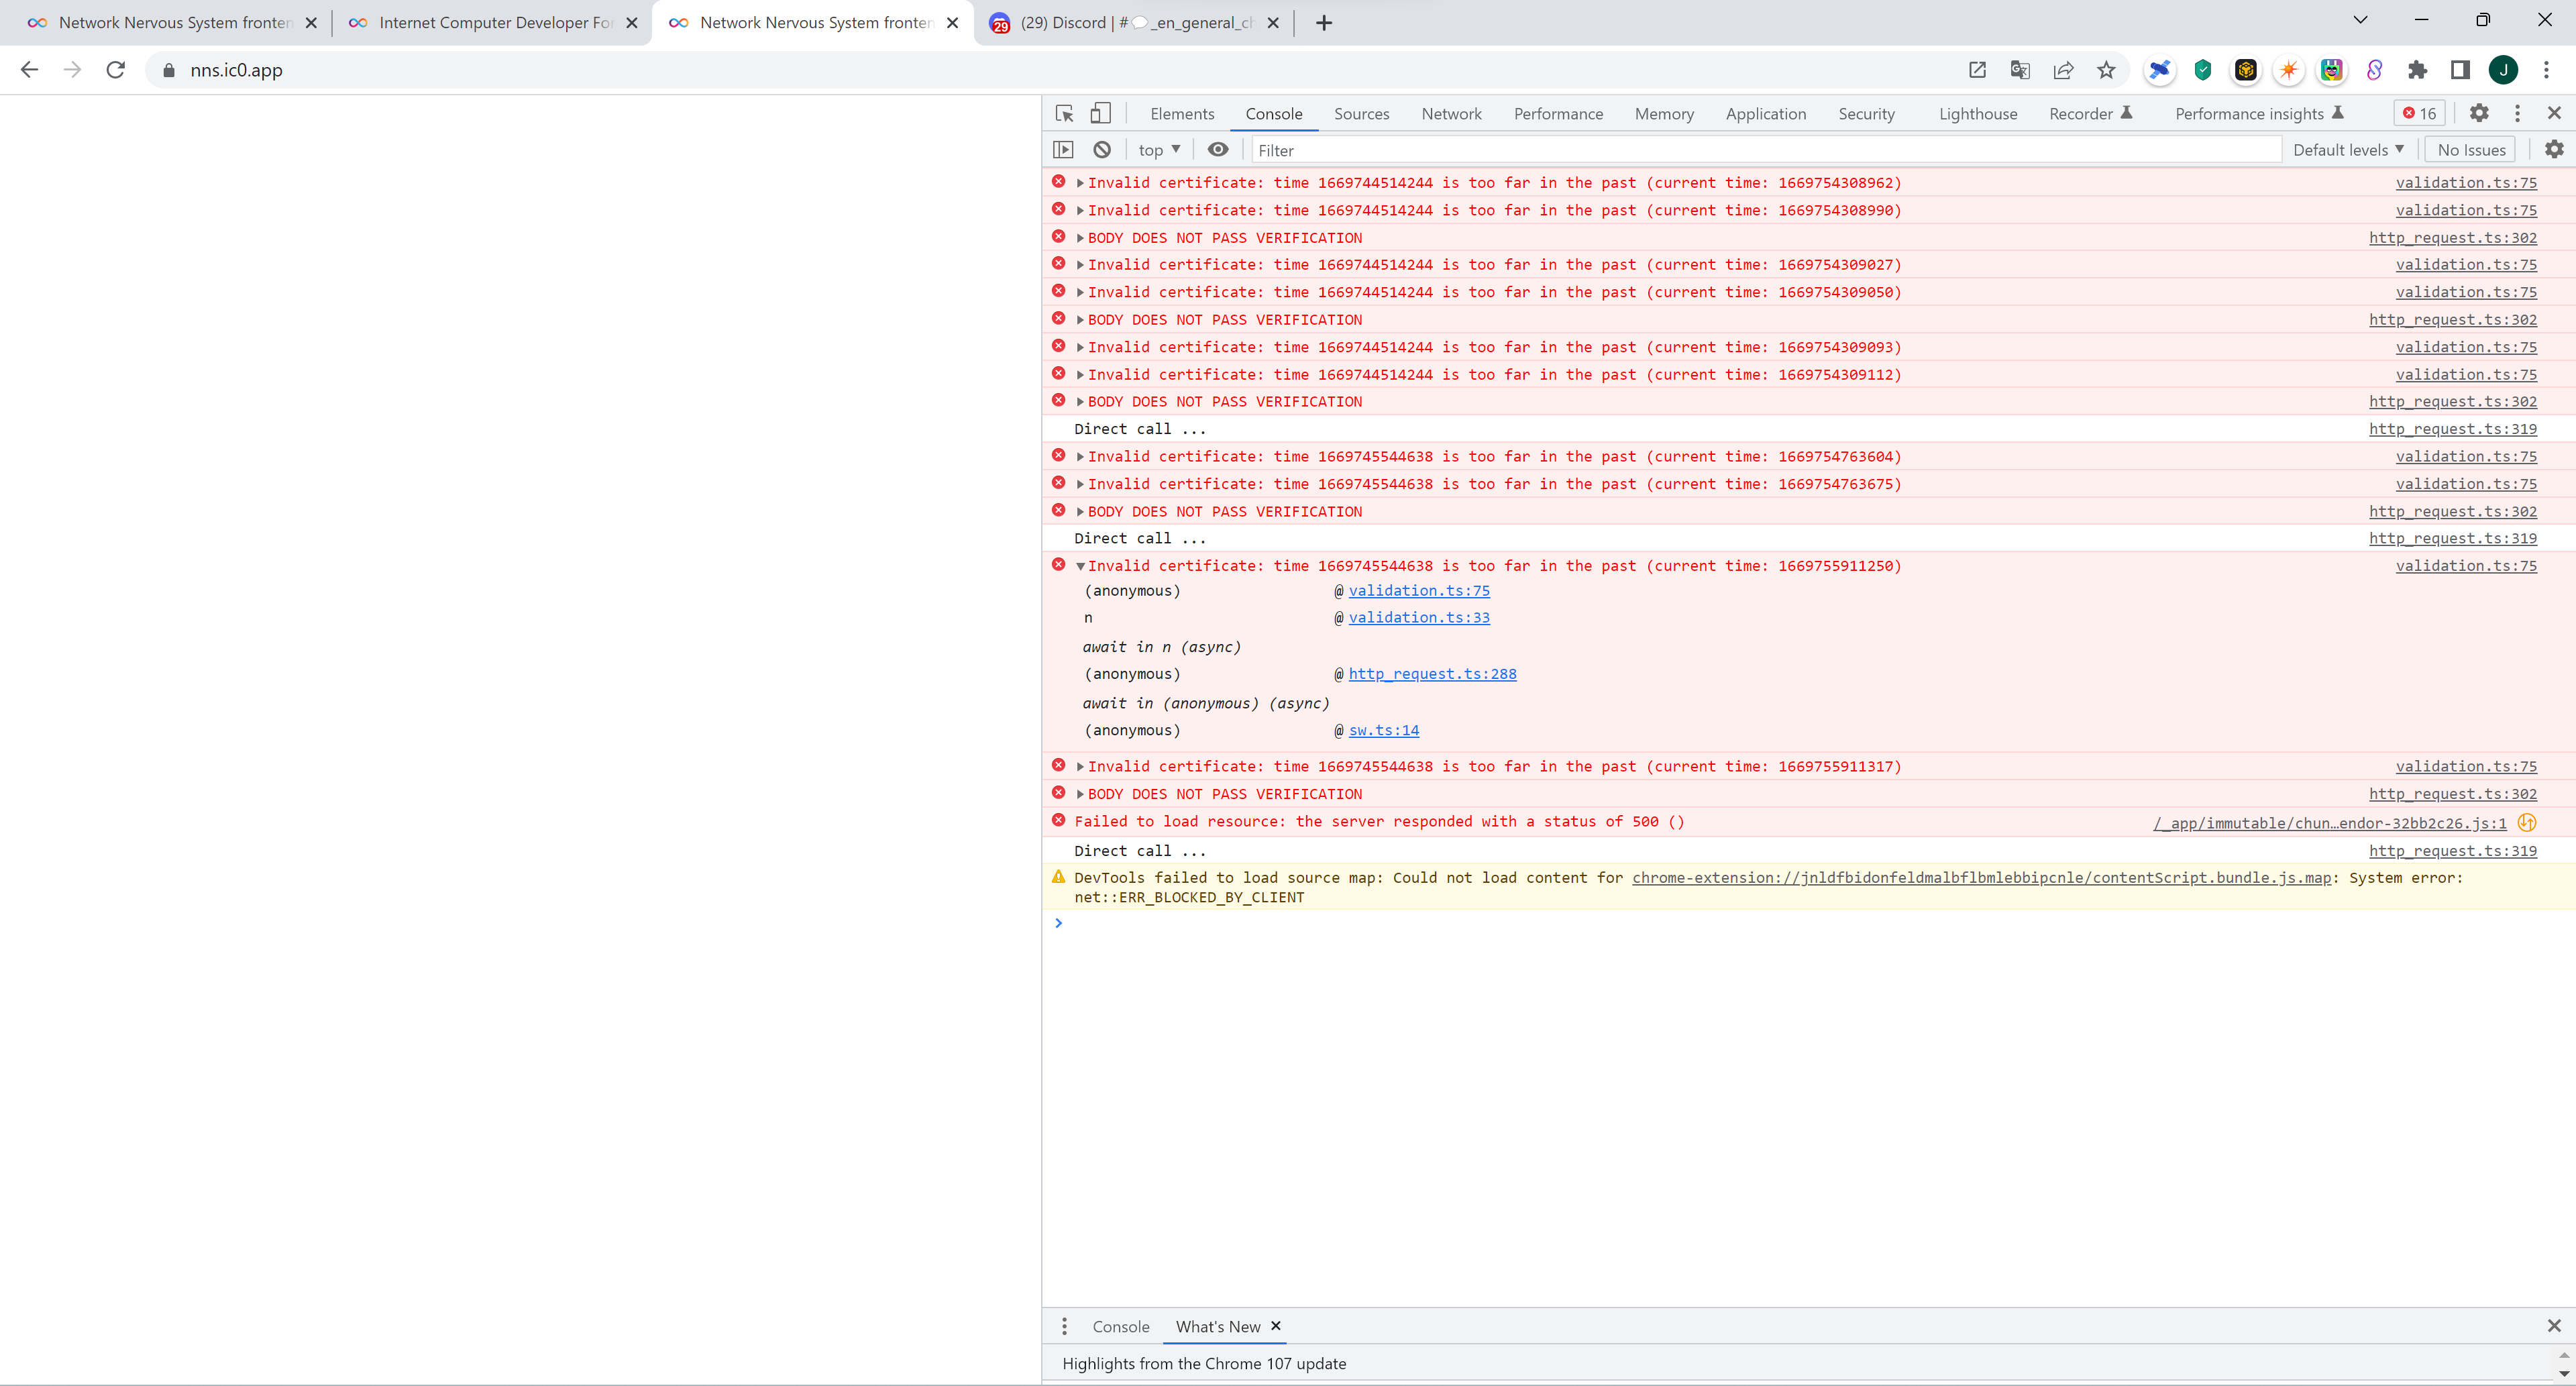The image size is (2576, 1386).
Task: Open the sw.ts:14 source link
Action: point(1383,731)
